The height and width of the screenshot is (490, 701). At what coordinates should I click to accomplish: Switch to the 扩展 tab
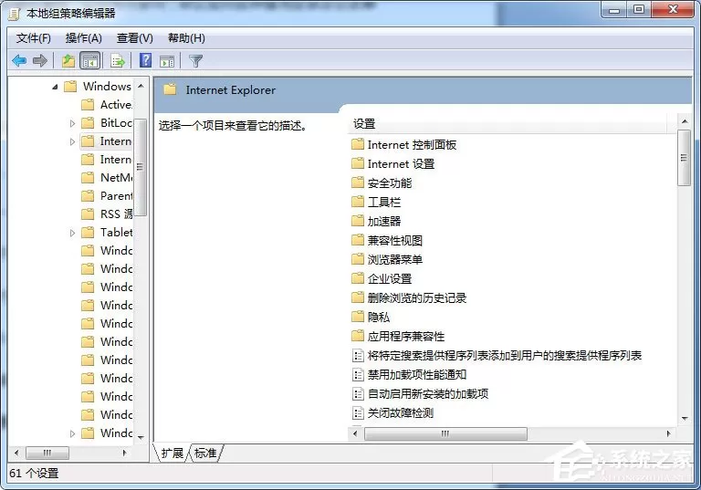[173, 453]
